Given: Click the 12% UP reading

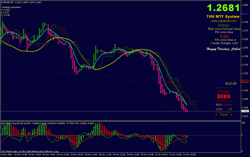Looking at the screenshot, I should pos(224,109).
